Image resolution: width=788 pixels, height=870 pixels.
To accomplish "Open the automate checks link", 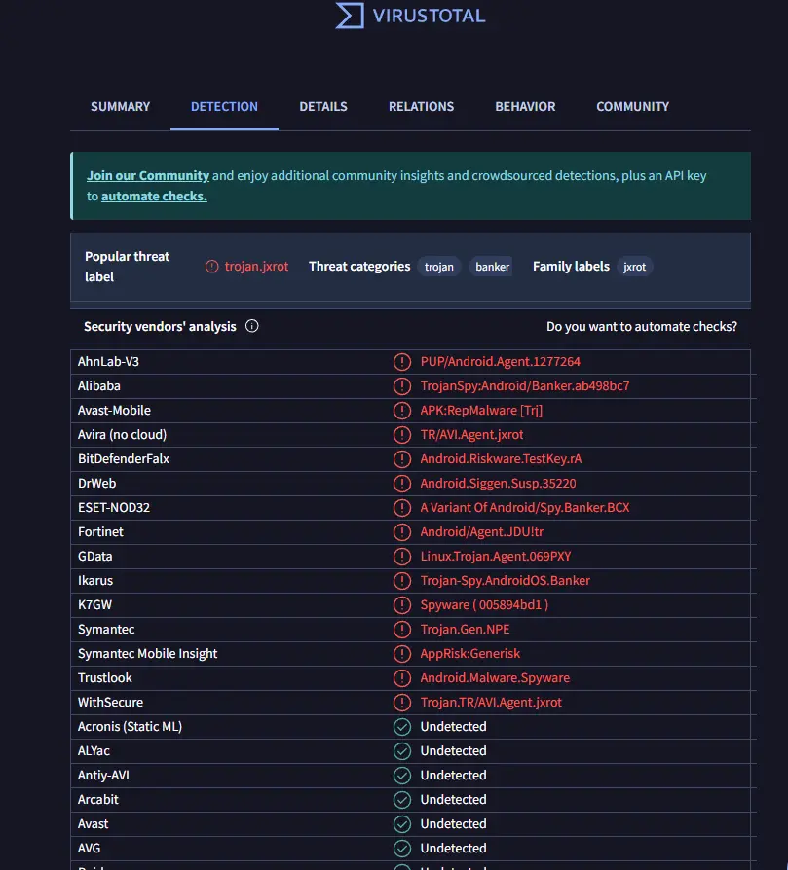I will pos(154,197).
